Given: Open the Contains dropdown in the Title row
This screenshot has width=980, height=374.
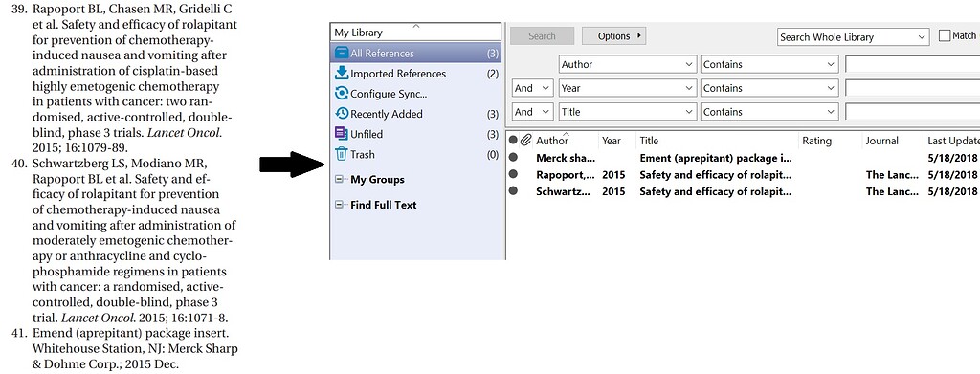Looking at the screenshot, I should [769, 112].
